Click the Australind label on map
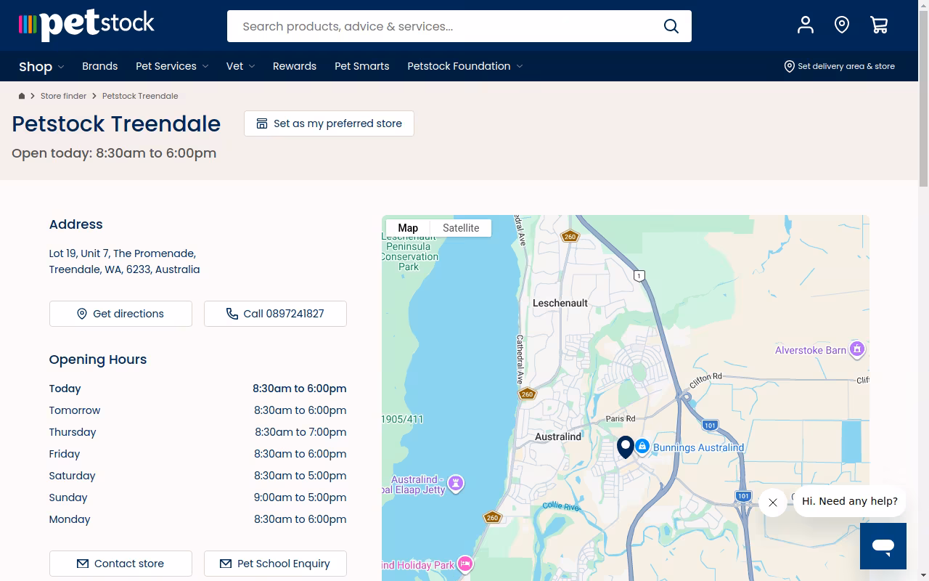 [x=558, y=436]
